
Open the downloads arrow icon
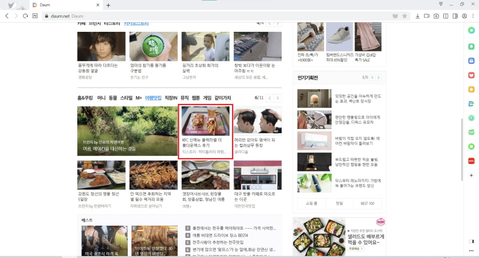tap(417, 16)
